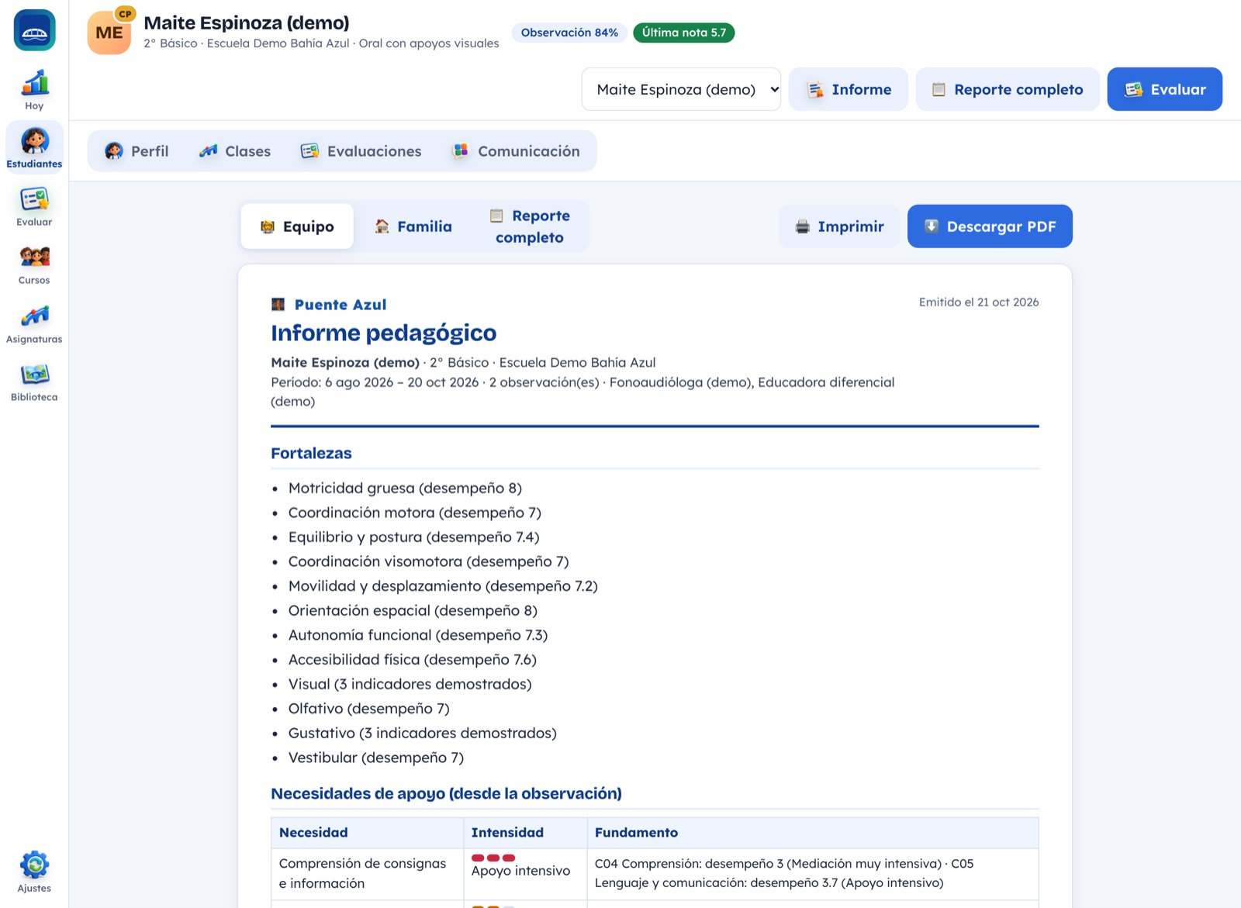Image resolution: width=1241 pixels, height=908 pixels.
Task: Click the Informe button
Action: point(849,89)
